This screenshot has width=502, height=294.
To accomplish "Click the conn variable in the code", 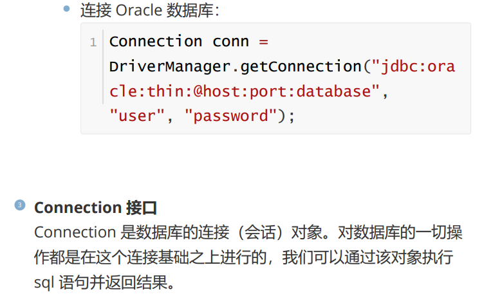I will point(230,41).
